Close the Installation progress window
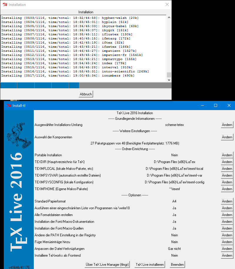 point(167,4)
